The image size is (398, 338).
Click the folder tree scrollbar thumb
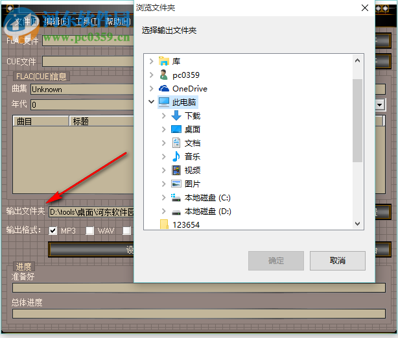tap(357, 121)
